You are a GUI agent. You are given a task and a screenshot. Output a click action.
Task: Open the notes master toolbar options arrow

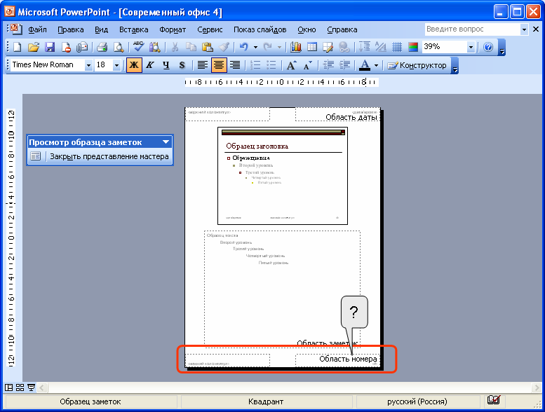pyautogui.click(x=166, y=142)
